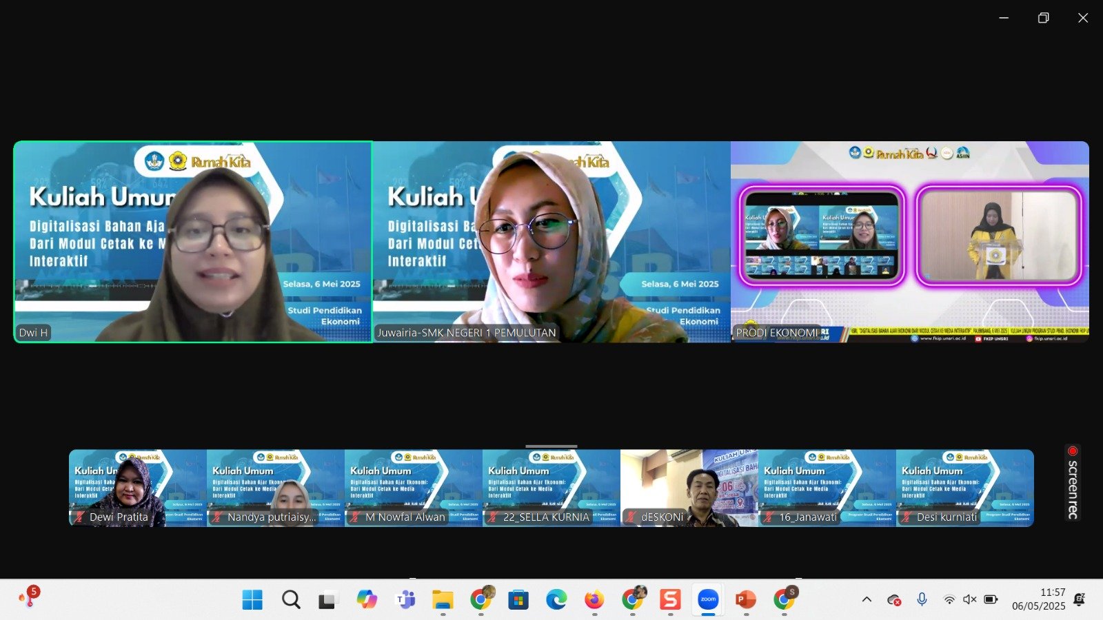Open Microsoft Edge browser
This screenshot has height=620, width=1103.
[556, 599]
